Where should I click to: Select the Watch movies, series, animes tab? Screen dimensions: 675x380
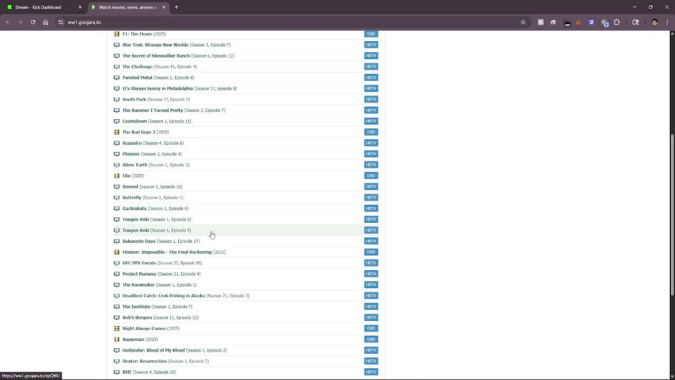click(128, 7)
